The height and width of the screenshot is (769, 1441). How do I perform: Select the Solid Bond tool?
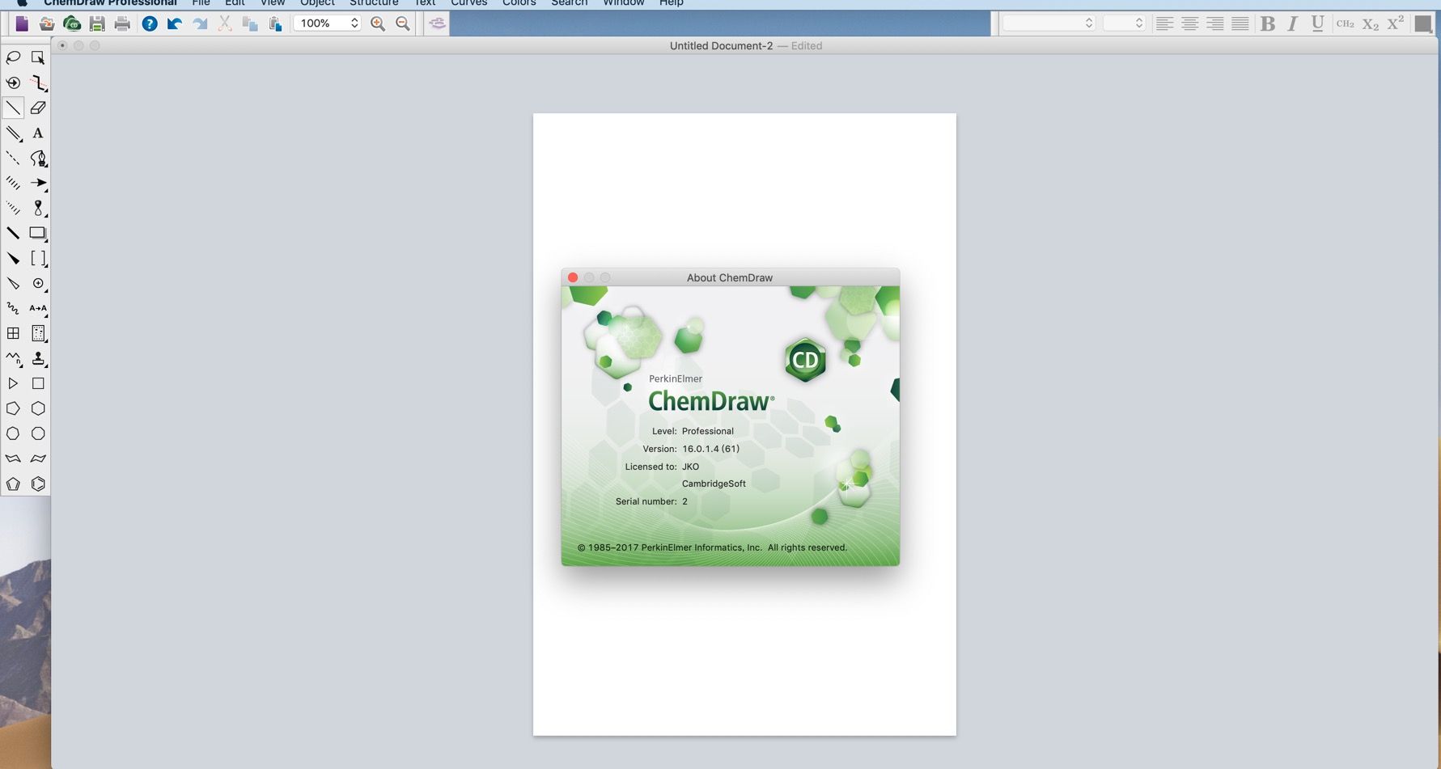[x=13, y=108]
